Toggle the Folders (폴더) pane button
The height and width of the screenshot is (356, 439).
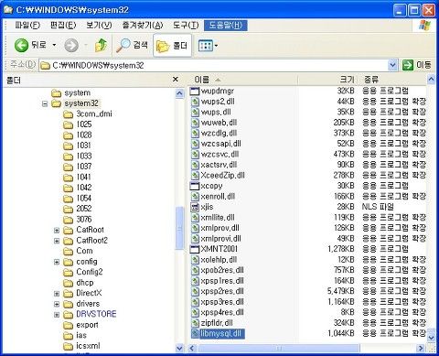coord(172,46)
